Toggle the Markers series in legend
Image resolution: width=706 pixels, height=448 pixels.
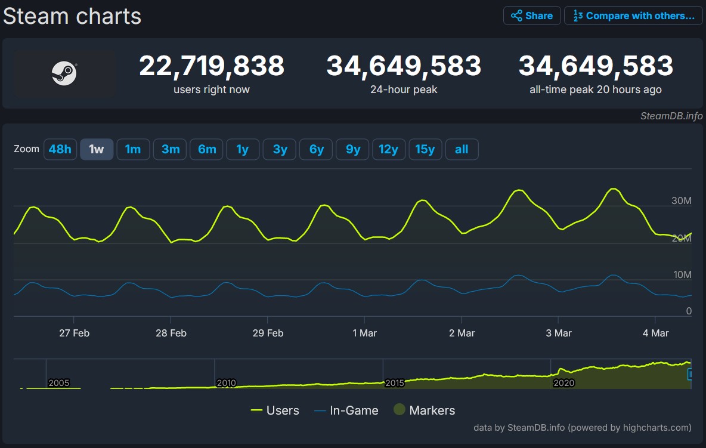click(x=424, y=410)
